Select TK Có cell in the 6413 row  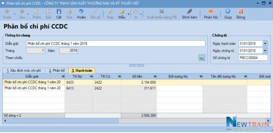coord(107,88)
